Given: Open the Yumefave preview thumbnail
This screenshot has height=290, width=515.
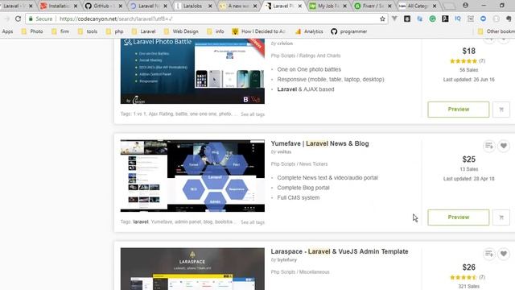Looking at the screenshot, I should 192,176.
